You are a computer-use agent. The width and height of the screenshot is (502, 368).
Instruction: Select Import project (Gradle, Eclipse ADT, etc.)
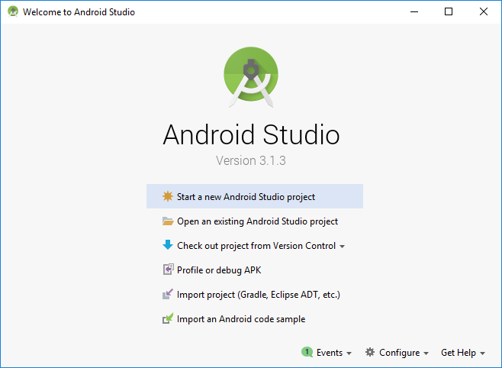(x=255, y=295)
